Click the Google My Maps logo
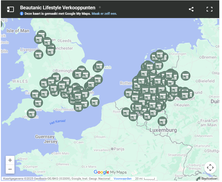222x182 pixels. (110, 172)
